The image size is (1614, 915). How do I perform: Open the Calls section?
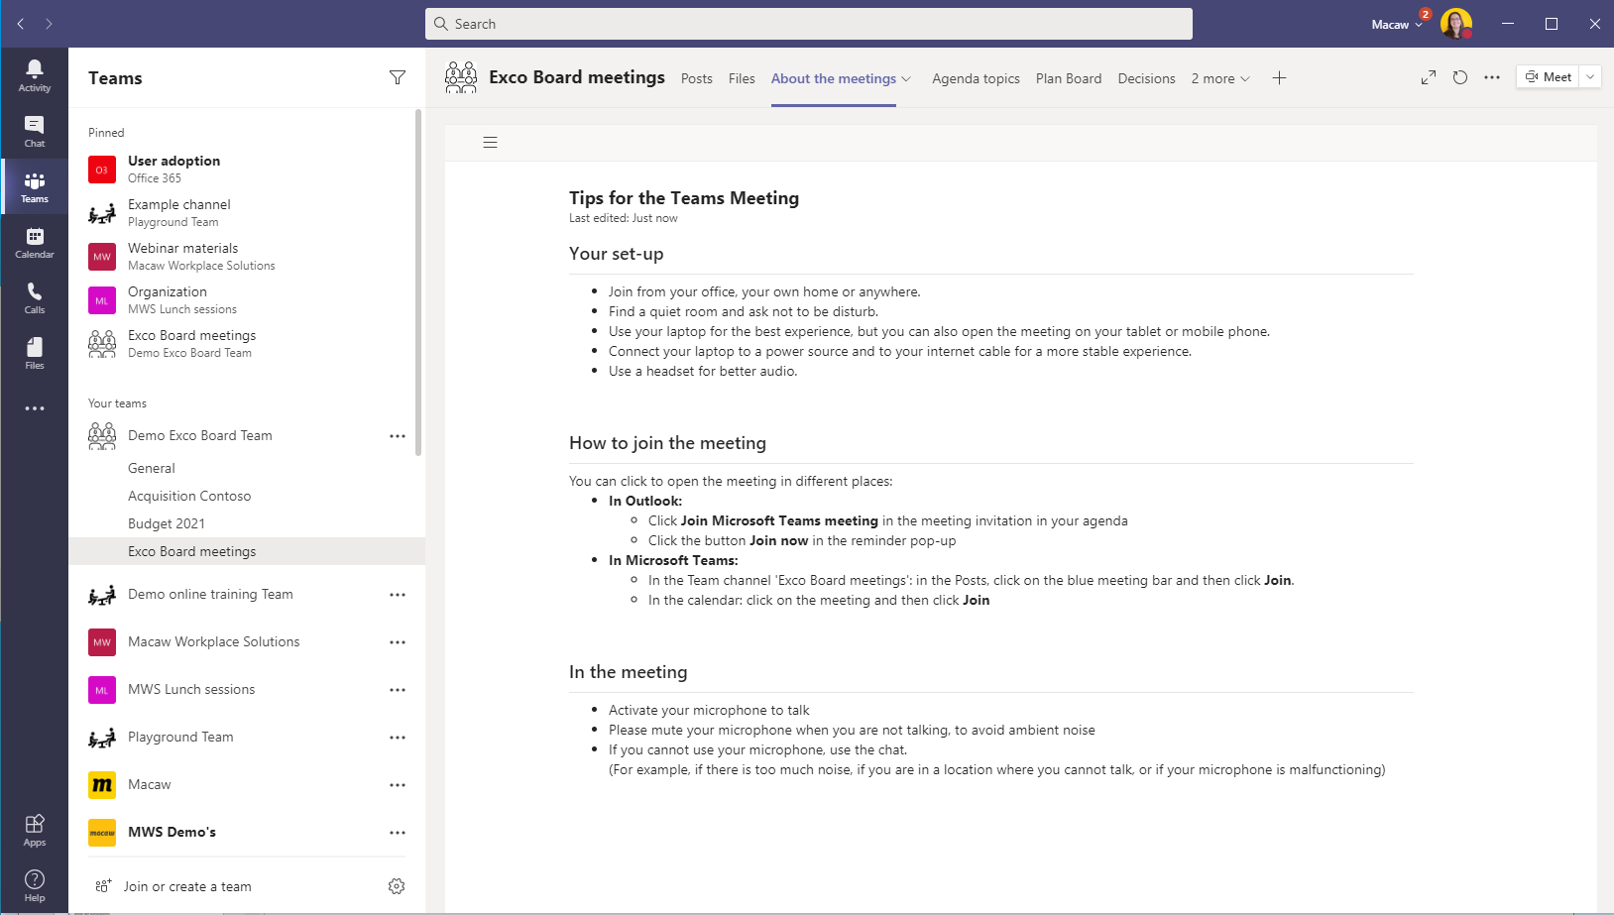click(35, 297)
